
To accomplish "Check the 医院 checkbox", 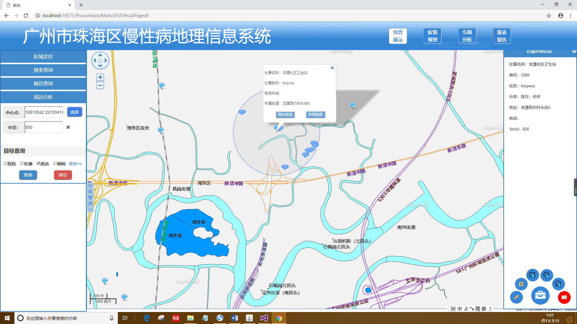I will pyautogui.click(x=5, y=163).
